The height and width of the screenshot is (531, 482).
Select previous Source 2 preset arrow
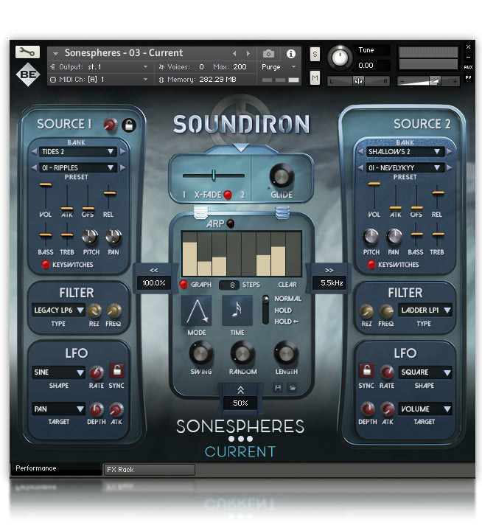[361, 167]
